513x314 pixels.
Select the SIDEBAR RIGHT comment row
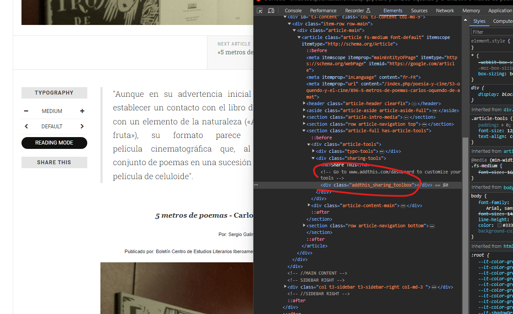tap(316, 280)
